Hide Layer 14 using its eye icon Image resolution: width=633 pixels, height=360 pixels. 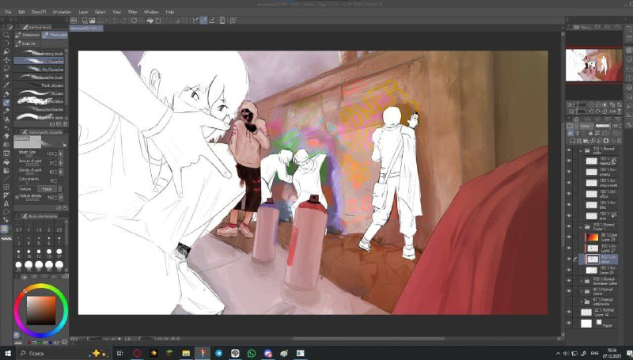pos(569,312)
